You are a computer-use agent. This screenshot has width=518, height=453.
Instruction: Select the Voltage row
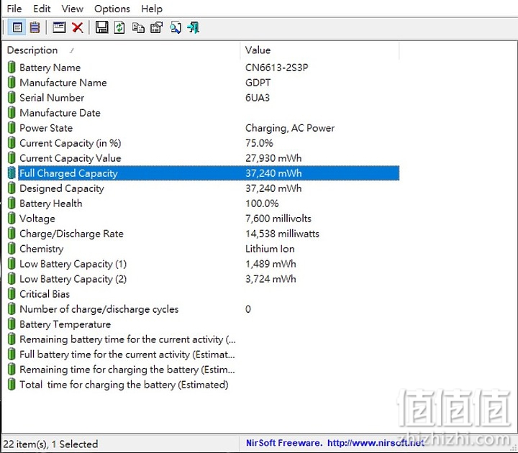[204, 219]
